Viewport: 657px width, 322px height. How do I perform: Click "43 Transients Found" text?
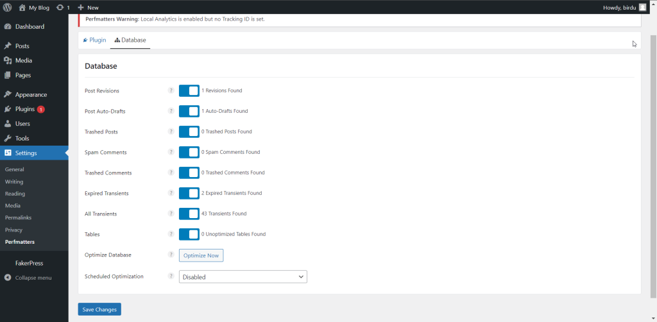[x=224, y=214]
